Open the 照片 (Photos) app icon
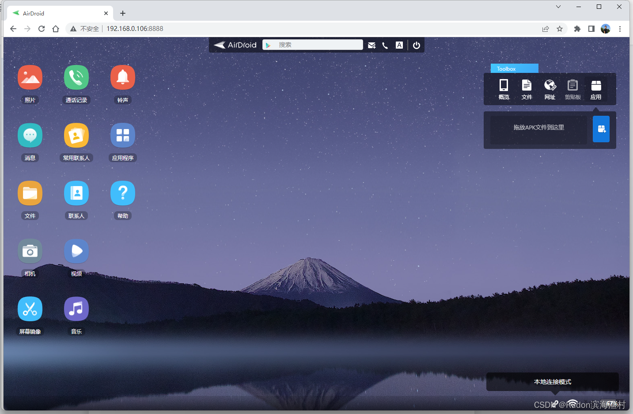Screen dimensions: 633x414 pyautogui.click(x=30, y=78)
